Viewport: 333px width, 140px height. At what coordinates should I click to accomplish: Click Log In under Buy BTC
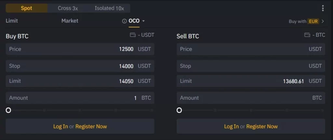coord(60,126)
